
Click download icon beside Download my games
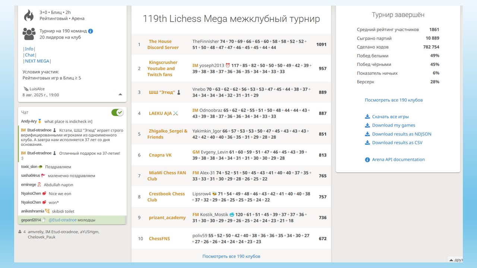pyautogui.click(x=367, y=125)
